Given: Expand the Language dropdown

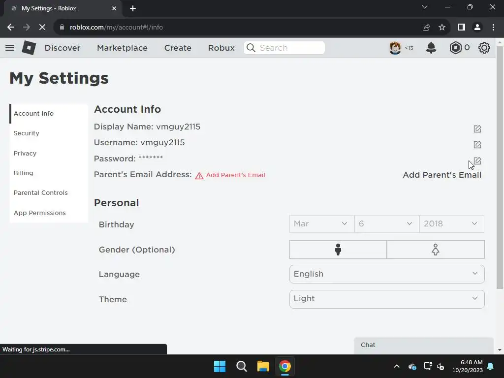Looking at the screenshot, I should 387,274.
